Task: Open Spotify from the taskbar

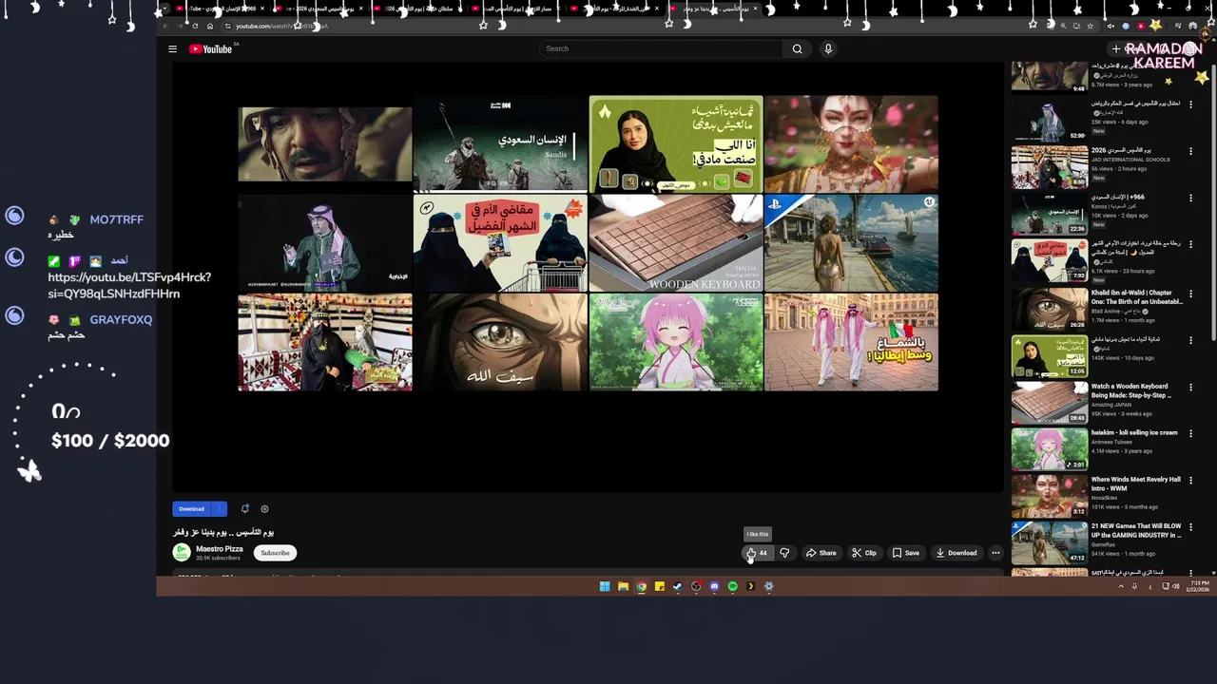Action: (732, 586)
